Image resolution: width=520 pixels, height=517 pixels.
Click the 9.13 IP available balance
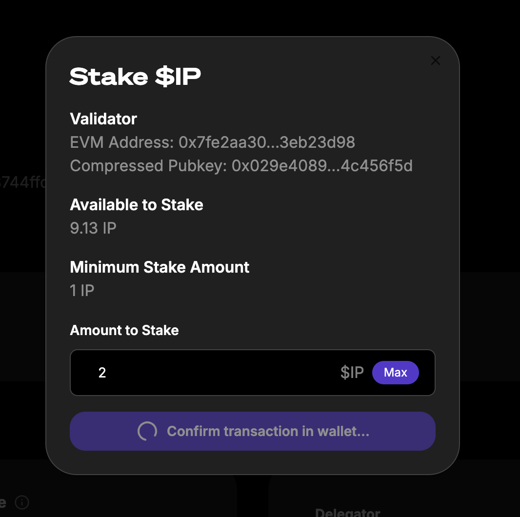click(93, 228)
